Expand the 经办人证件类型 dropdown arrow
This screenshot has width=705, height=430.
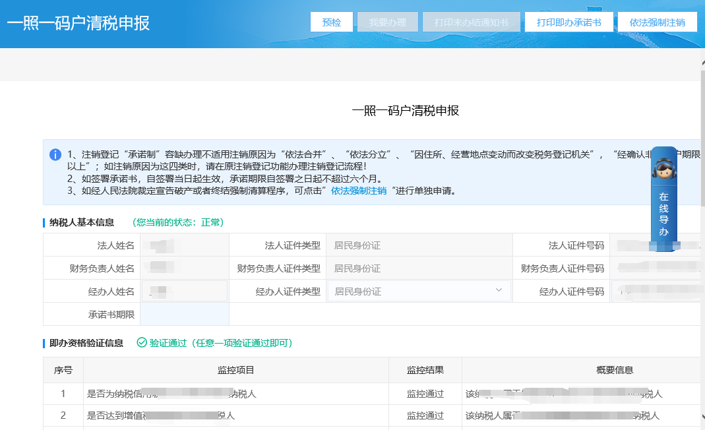[x=499, y=291]
